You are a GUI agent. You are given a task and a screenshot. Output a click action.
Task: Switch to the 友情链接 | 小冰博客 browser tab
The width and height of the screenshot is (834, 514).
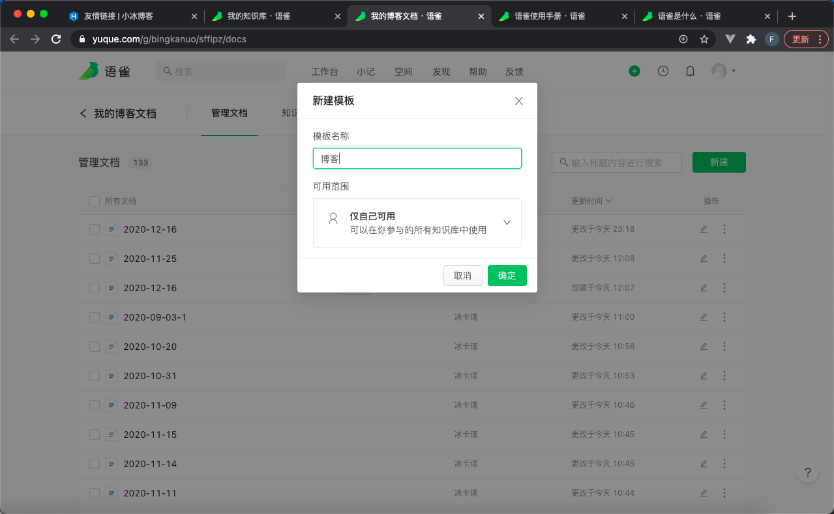[x=133, y=16]
